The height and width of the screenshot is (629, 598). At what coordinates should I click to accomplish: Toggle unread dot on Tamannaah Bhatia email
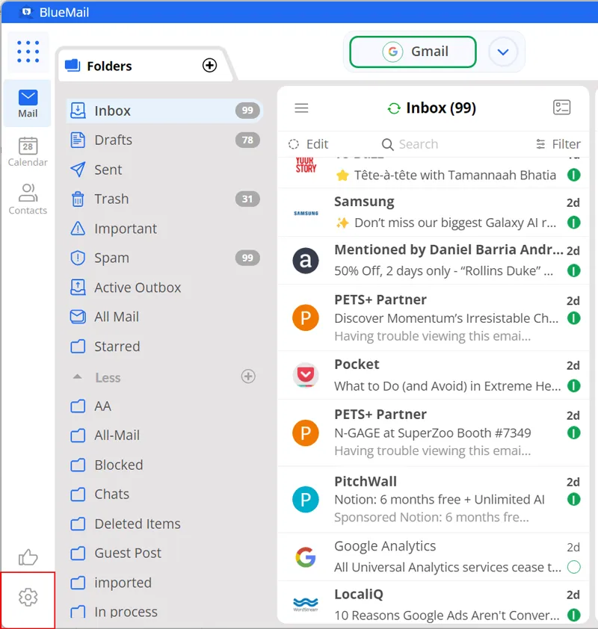(x=574, y=175)
